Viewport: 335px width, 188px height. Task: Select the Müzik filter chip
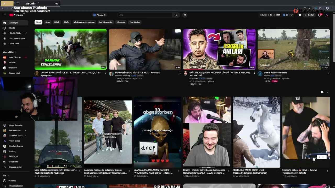coord(57,22)
